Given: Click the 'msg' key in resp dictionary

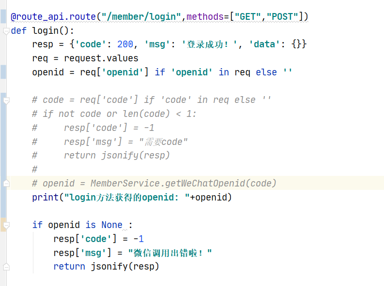Looking at the screenshot, I should tap(157, 44).
